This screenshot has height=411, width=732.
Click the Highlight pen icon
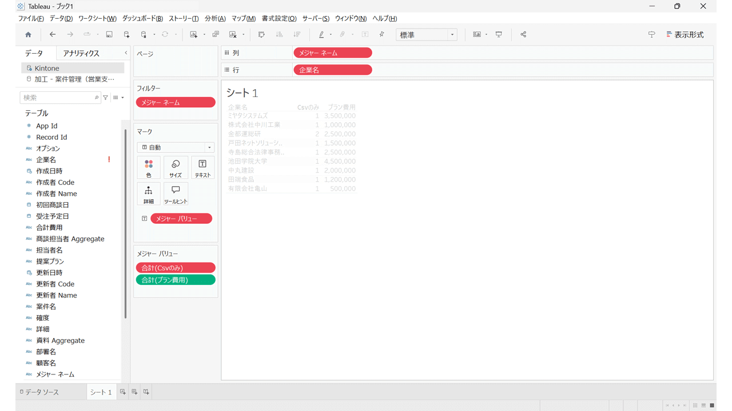coord(321,35)
